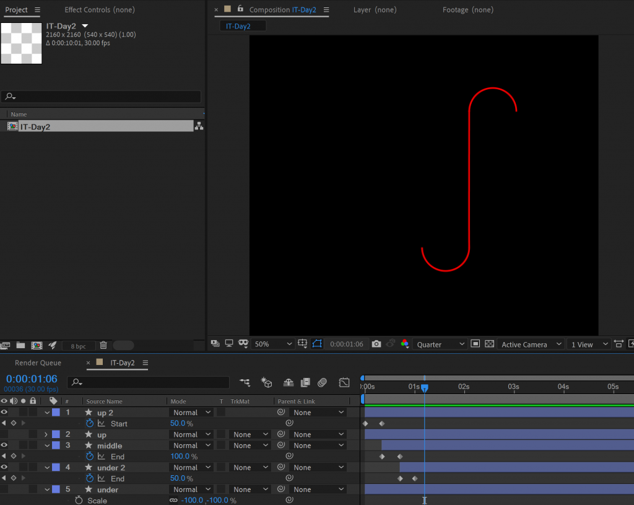Expand the 'up' layer properties

46,434
